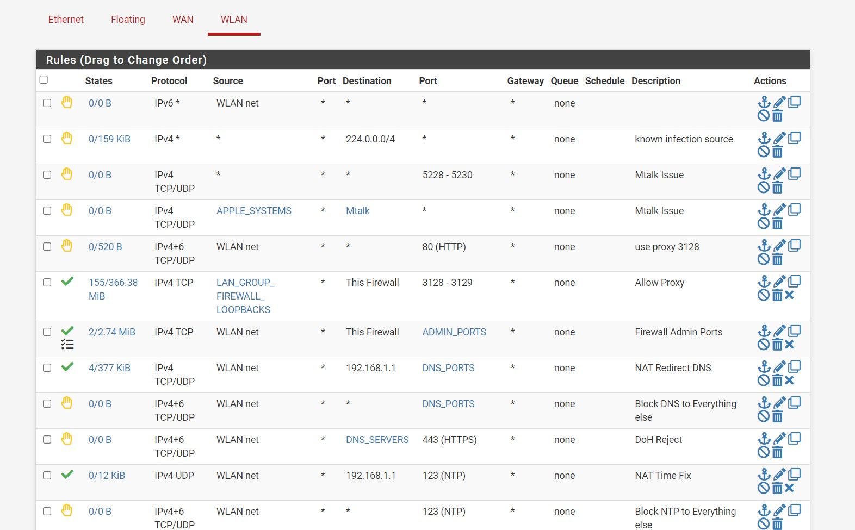The height and width of the screenshot is (530, 855).
Task: Check the NAT Time Fix rule checkbox
Action: point(47,476)
